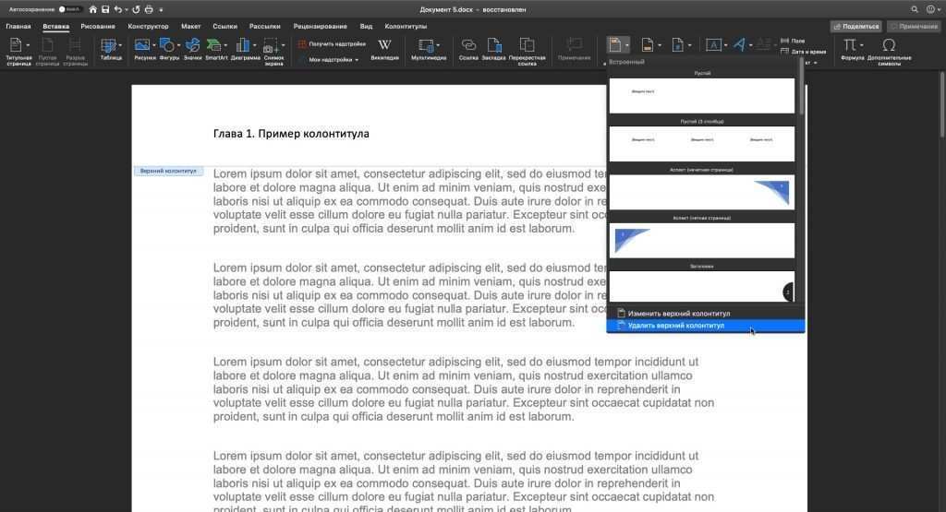Click the Перекрестная ссылка icon

pyautogui.click(x=527, y=45)
